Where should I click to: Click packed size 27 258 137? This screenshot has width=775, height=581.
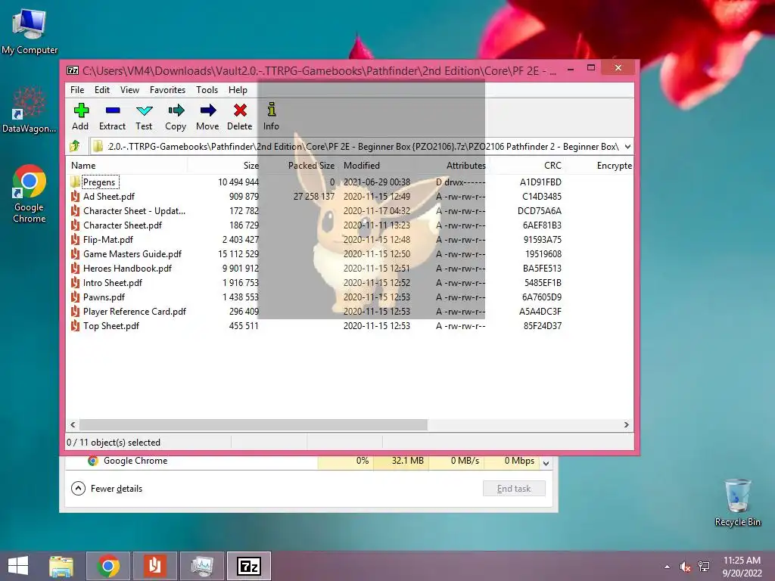click(x=314, y=196)
